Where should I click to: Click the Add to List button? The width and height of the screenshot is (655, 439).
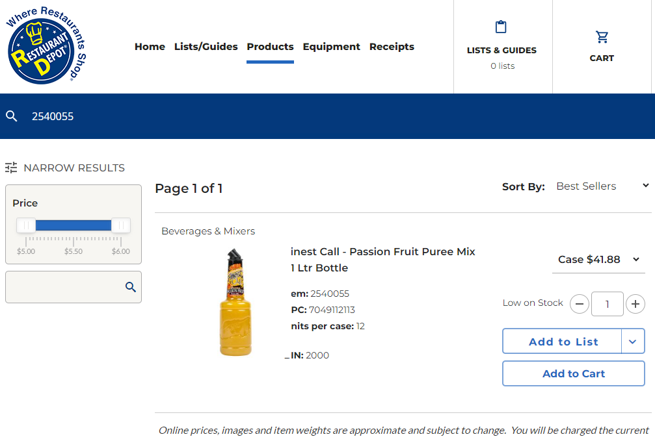point(563,342)
